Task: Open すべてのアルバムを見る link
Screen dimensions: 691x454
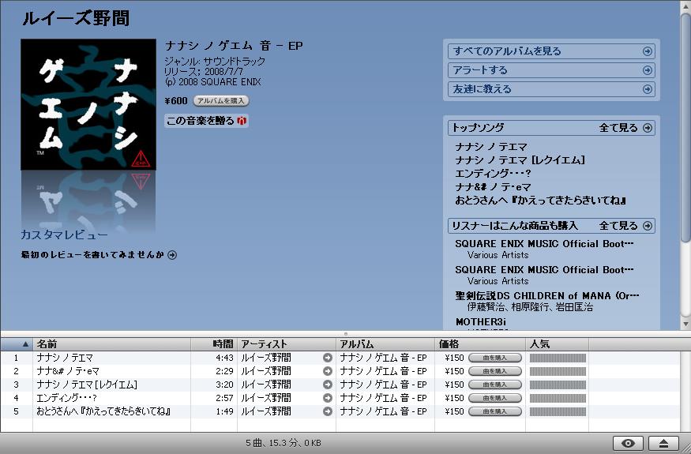Action: click(551, 51)
